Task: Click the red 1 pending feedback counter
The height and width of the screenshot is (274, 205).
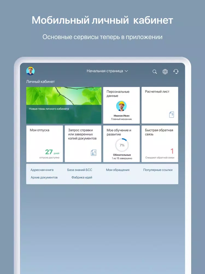Action: (x=172, y=151)
